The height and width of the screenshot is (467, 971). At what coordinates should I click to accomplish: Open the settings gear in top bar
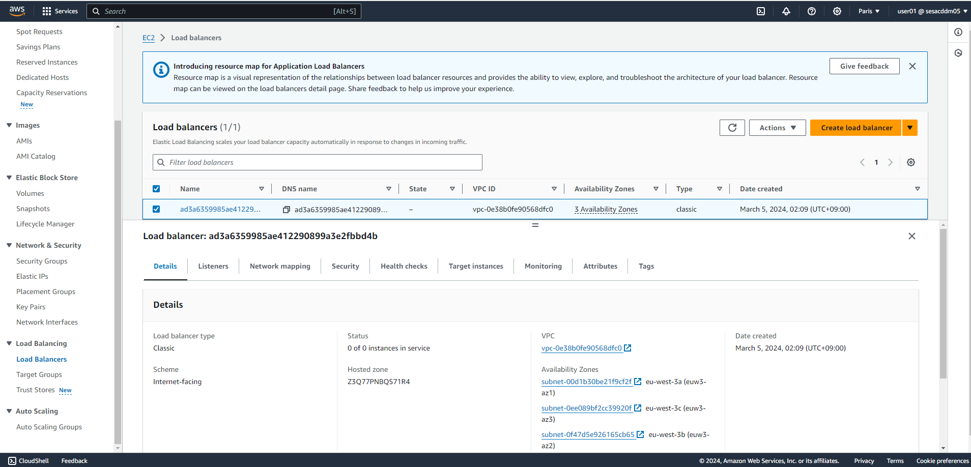[837, 11]
